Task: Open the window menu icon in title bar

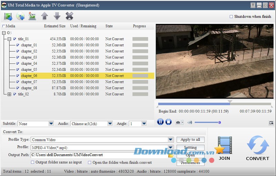Action: (253, 5)
